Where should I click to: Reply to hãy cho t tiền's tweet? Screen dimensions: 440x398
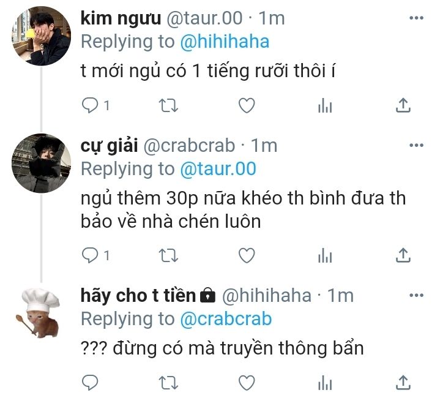90,383
